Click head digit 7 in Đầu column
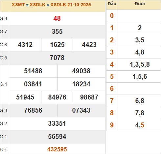This screenshot has height=154, width=161. click(x=112, y=101)
